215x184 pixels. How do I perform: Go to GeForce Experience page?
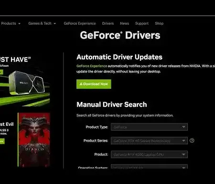[x=80, y=23]
